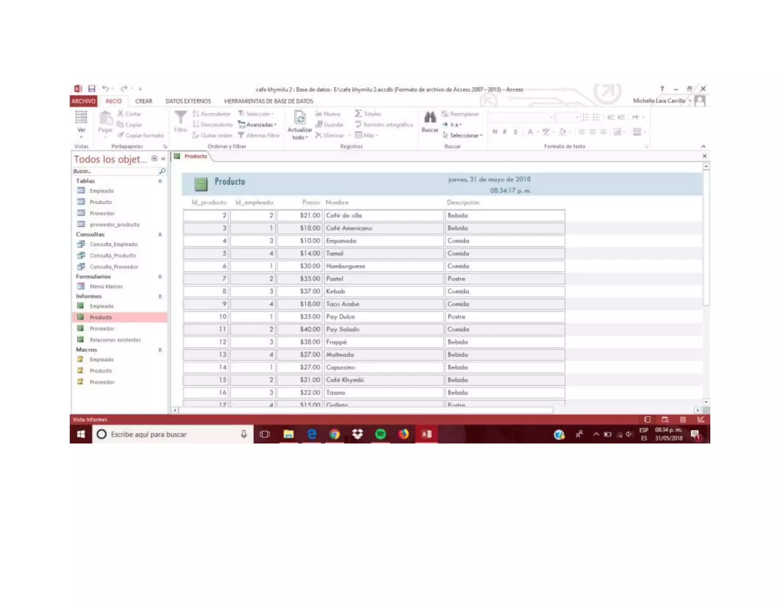This screenshot has height=602, width=780.
Task: Open the Ir a dropdown
Action: click(x=453, y=125)
